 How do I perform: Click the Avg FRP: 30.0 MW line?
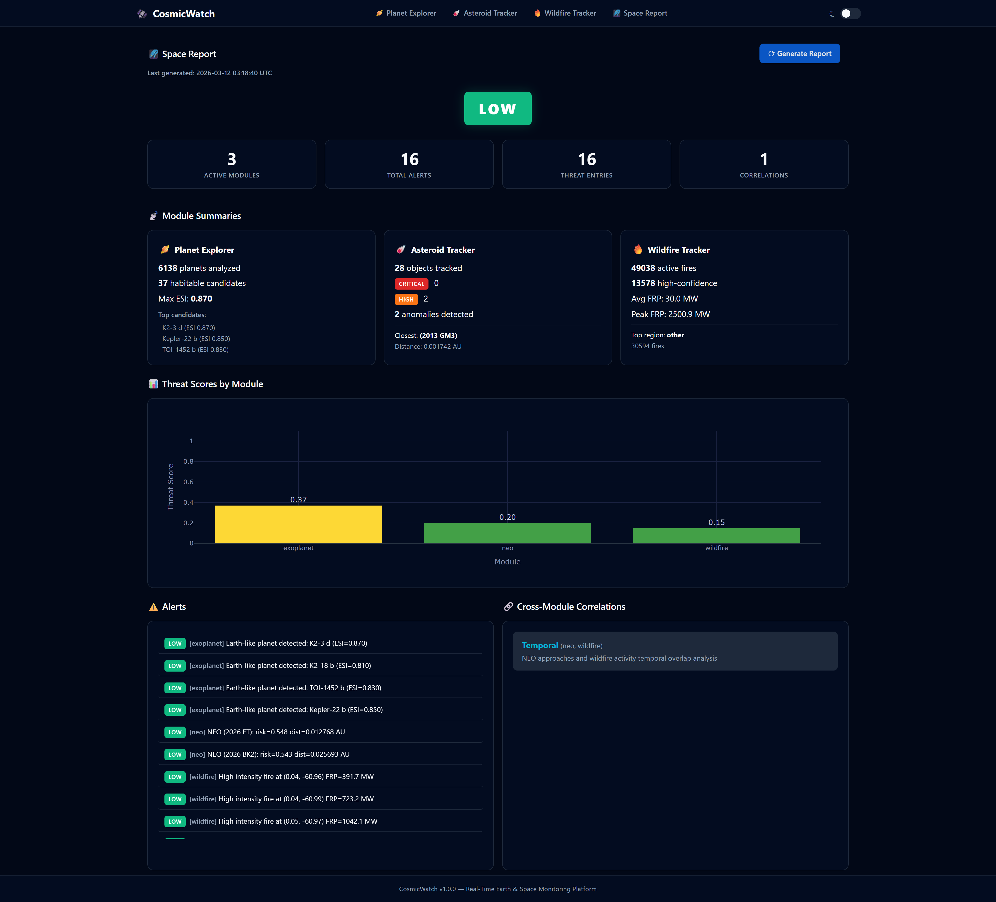665,298
